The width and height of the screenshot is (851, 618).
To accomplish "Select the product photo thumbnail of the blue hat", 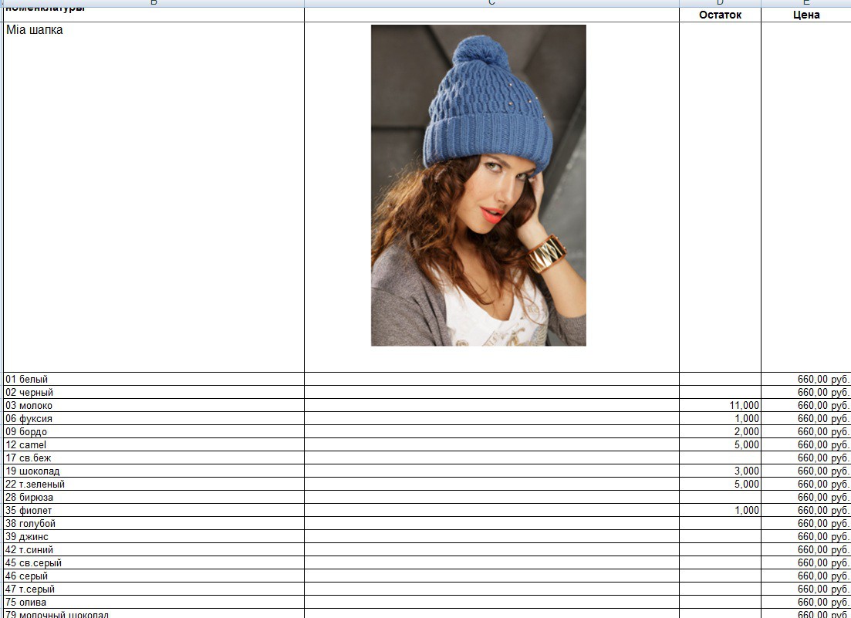I will (478, 185).
